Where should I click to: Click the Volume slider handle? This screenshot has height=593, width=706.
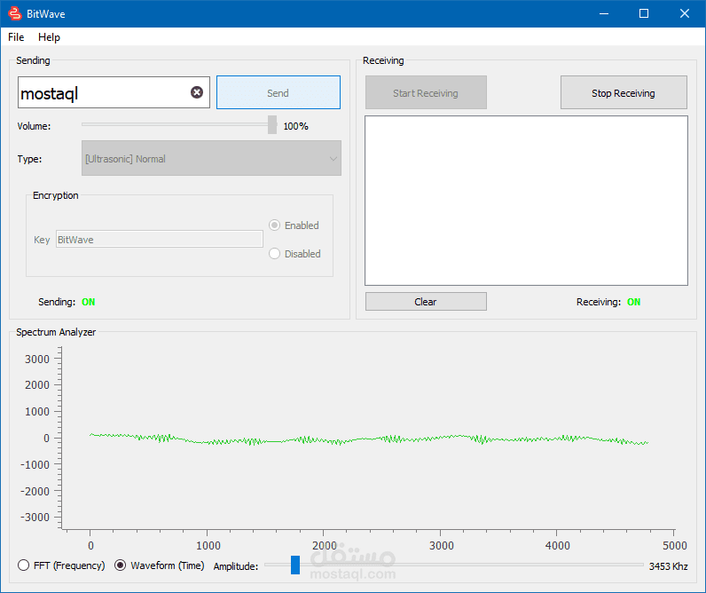272,125
